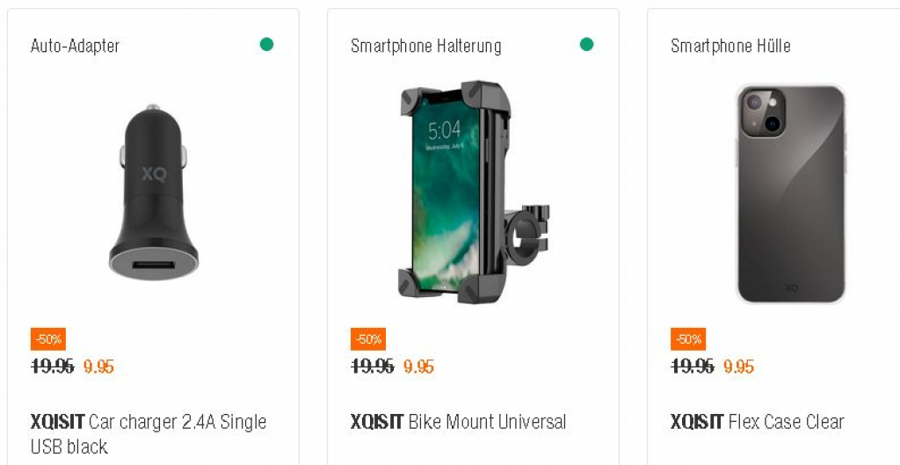Click crossed-out 19.95 price on car charger
Image resolution: width=900 pixels, height=465 pixels.
(52, 367)
